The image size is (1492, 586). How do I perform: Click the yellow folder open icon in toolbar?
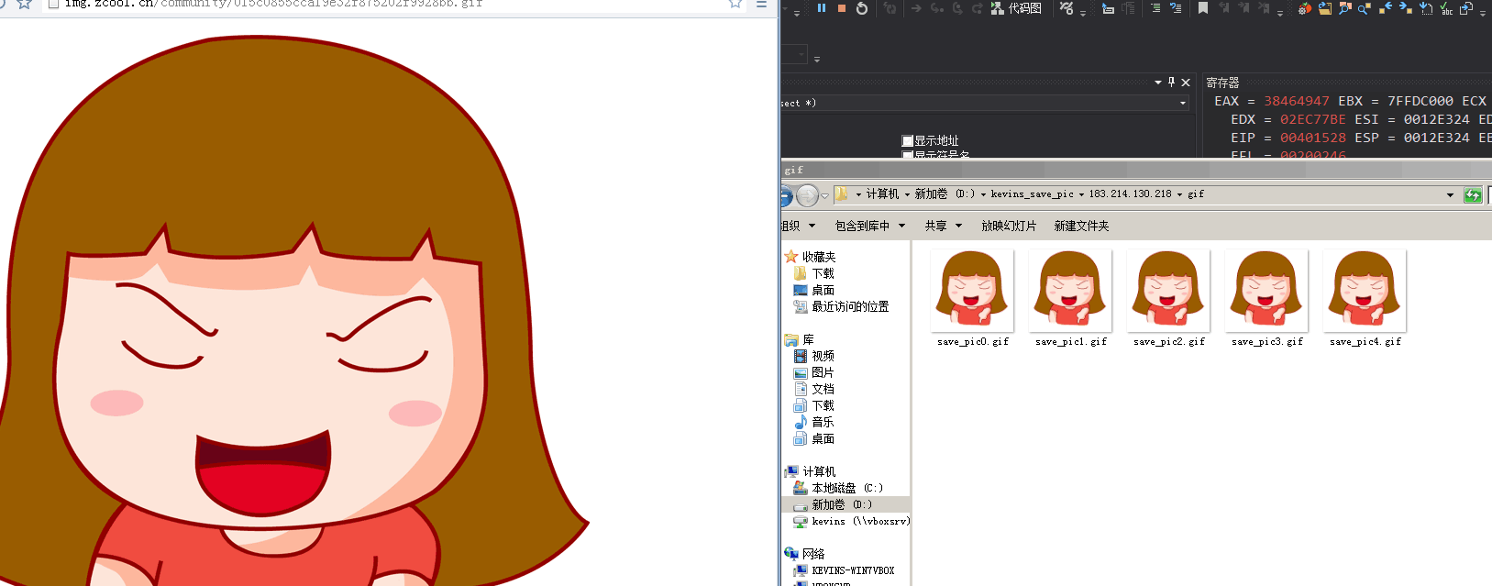[x=1324, y=8]
